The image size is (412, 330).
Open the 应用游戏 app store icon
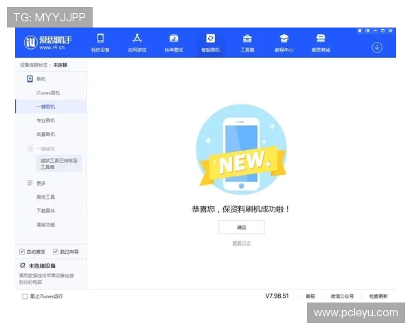(x=137, y=38)
